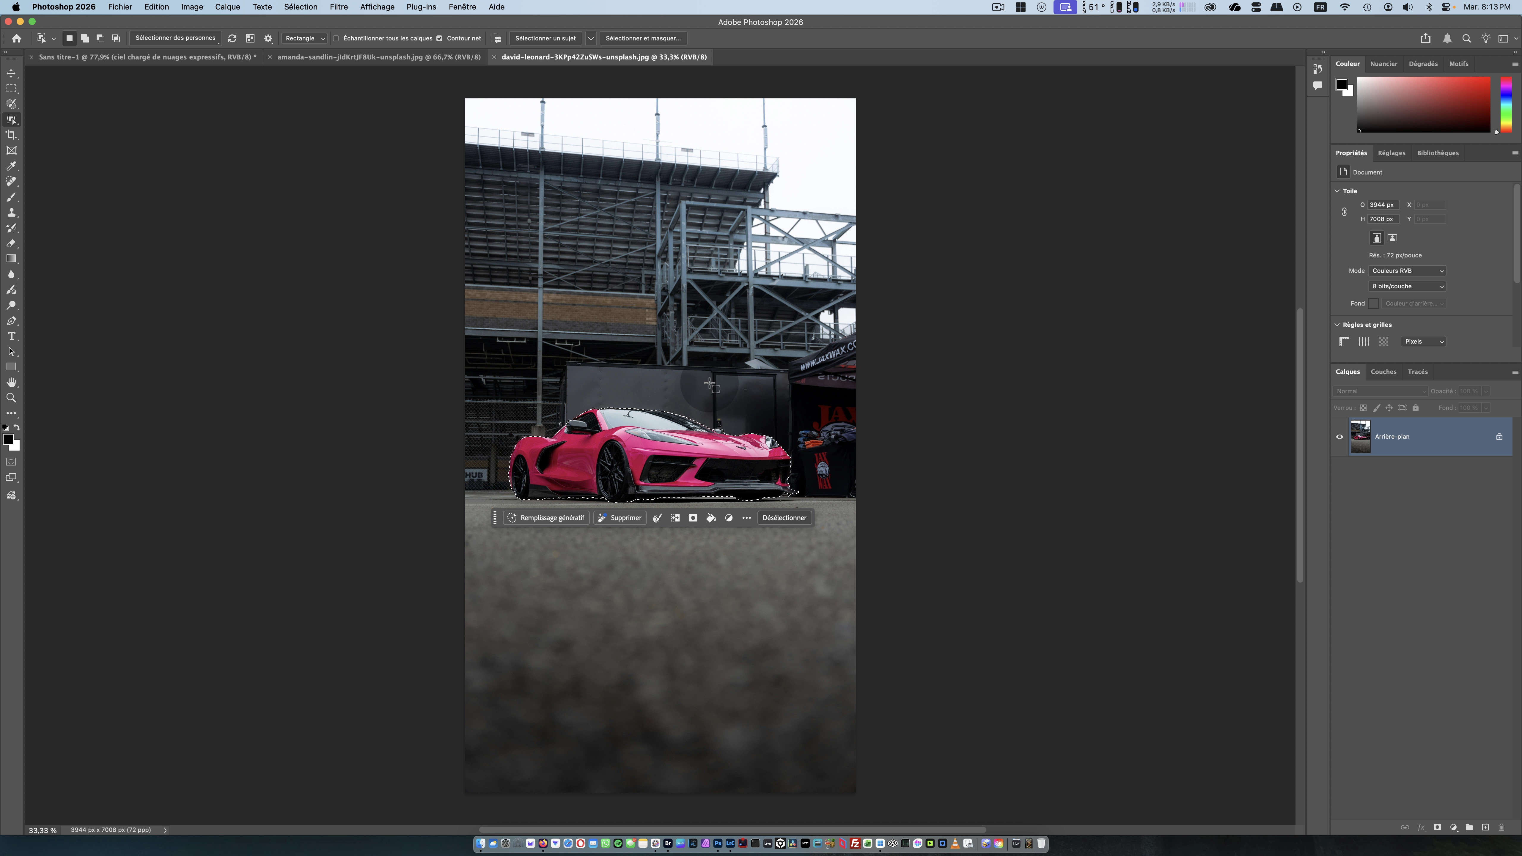Select the Hand tool
This screenshot has height=856, width=1522.
11,383
